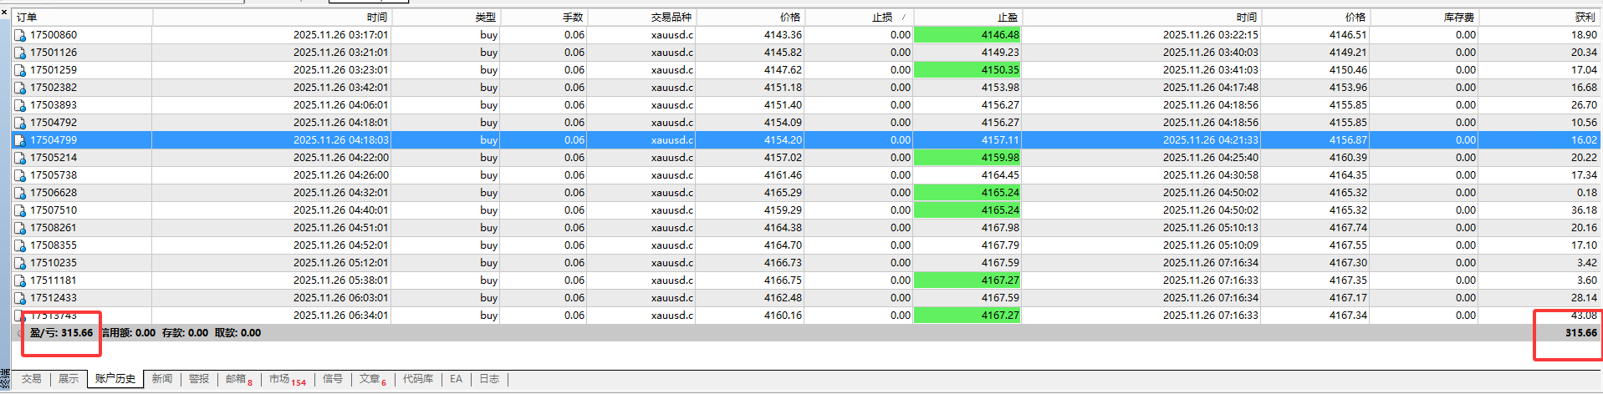Image resolution: width=1603 pixels, height=394 pixels.
Task: Open the 日志 tab
Action: click(x=489, y=379)
